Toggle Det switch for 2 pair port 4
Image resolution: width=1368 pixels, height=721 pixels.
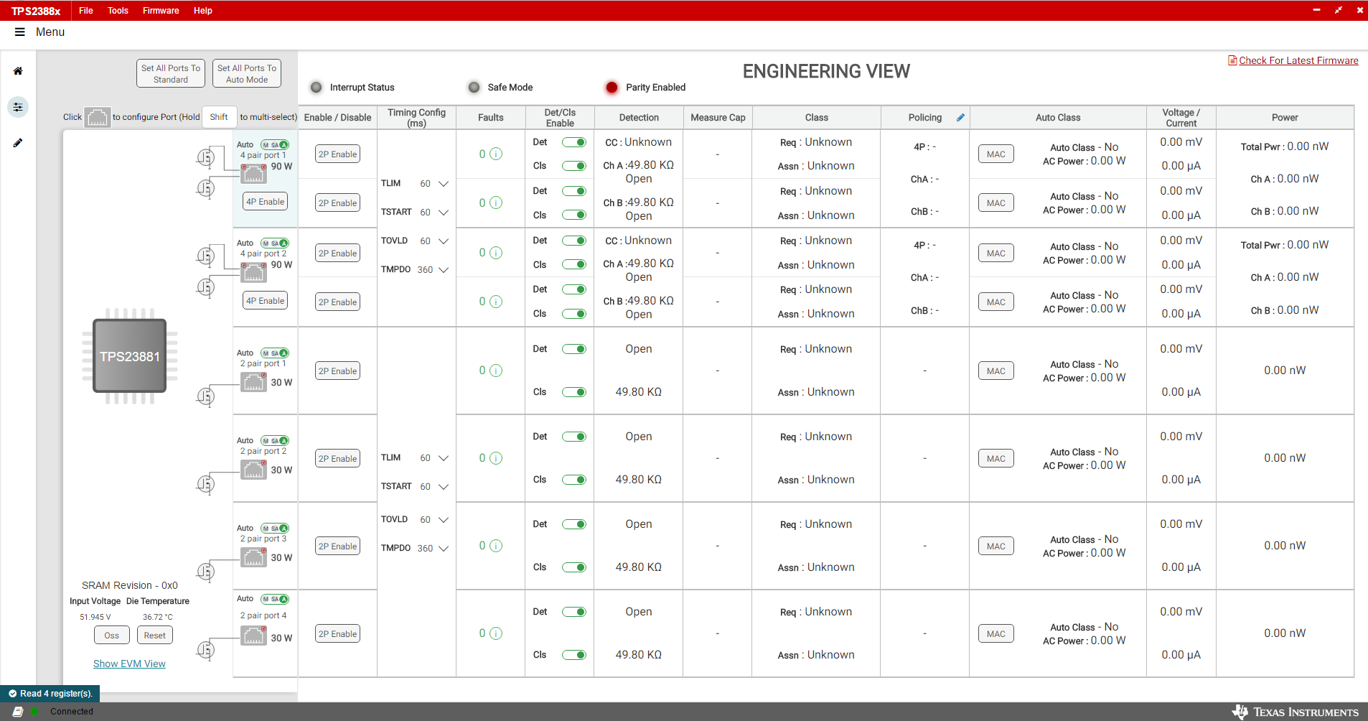pos(574,612)
